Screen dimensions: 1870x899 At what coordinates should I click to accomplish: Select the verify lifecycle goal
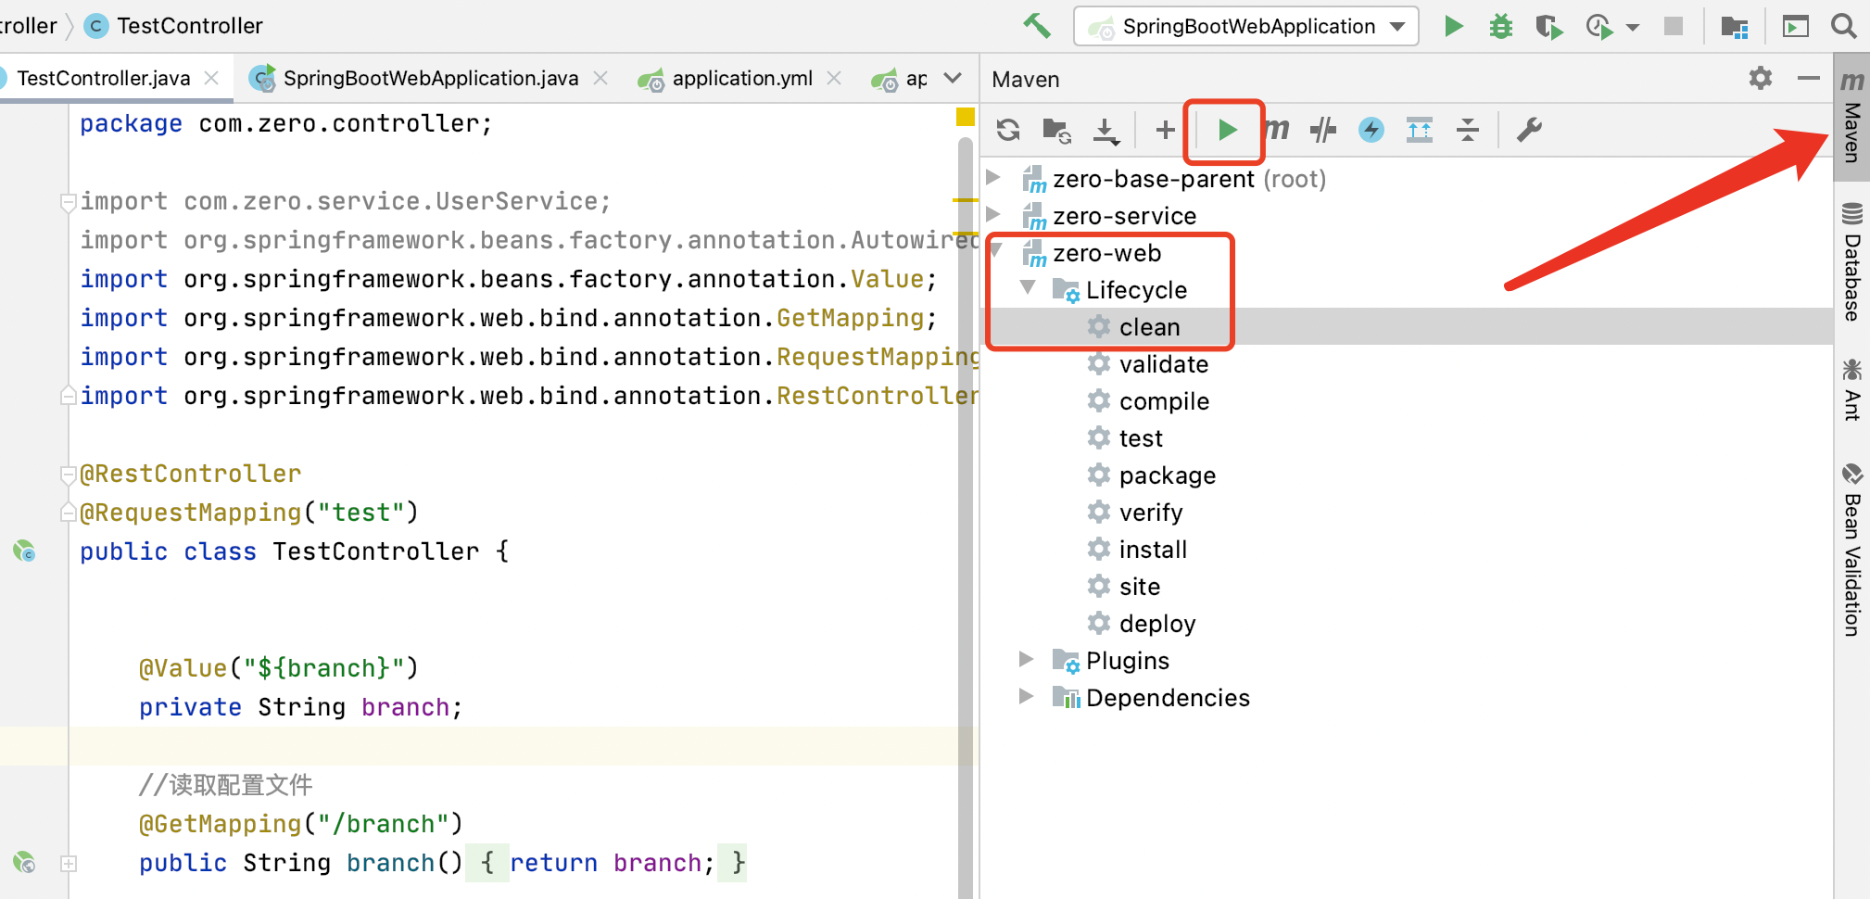(x=1151, y=512)
